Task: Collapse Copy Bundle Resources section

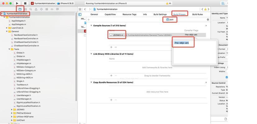Action: (x=91, y=82)
